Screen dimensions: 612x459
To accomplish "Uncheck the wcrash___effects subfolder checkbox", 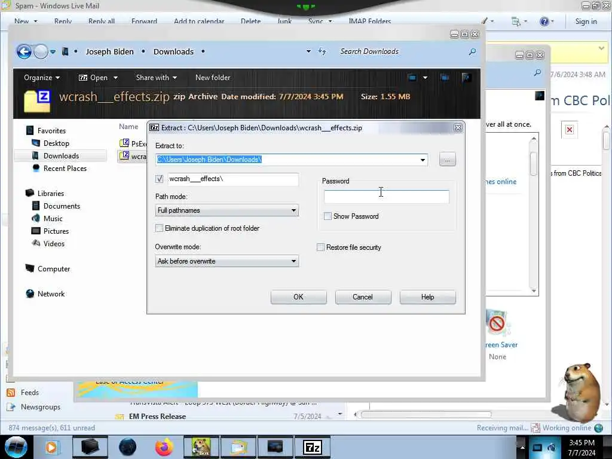I will click(159, 179).
